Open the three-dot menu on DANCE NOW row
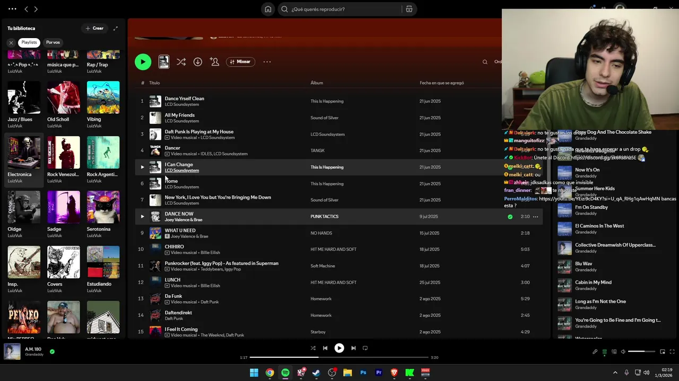Image resolution: width=679 pixels, height=381 pixels. 536,216
